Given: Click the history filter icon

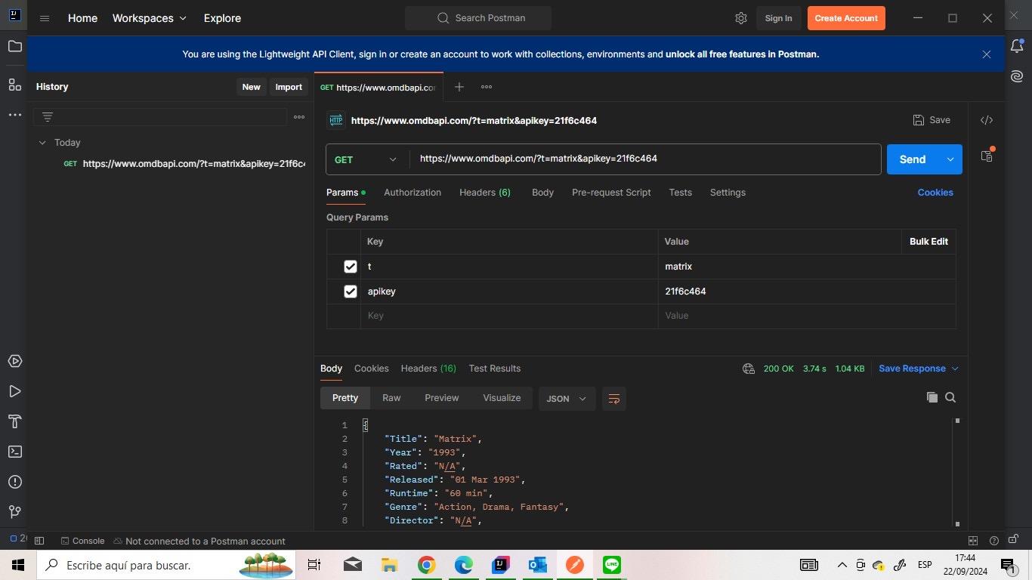Looking at the screenshot, I should [48, 117].
